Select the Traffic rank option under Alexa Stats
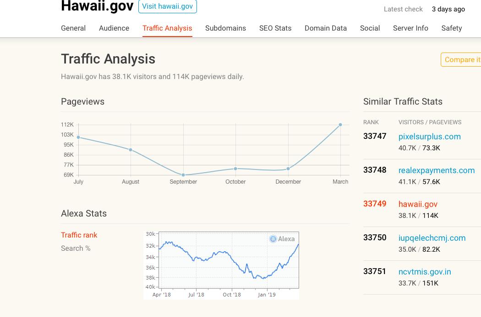Screen dimensions: 481x317 pyautogui.click(x=79, y=235)
